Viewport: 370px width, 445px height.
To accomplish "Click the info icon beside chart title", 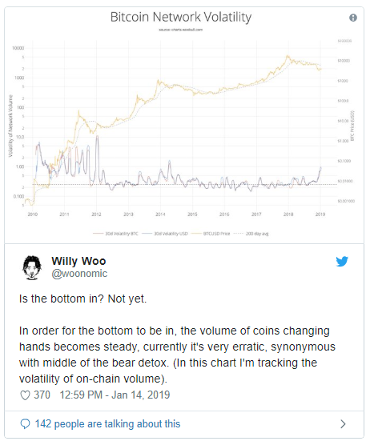I will [x=353, y=18].
